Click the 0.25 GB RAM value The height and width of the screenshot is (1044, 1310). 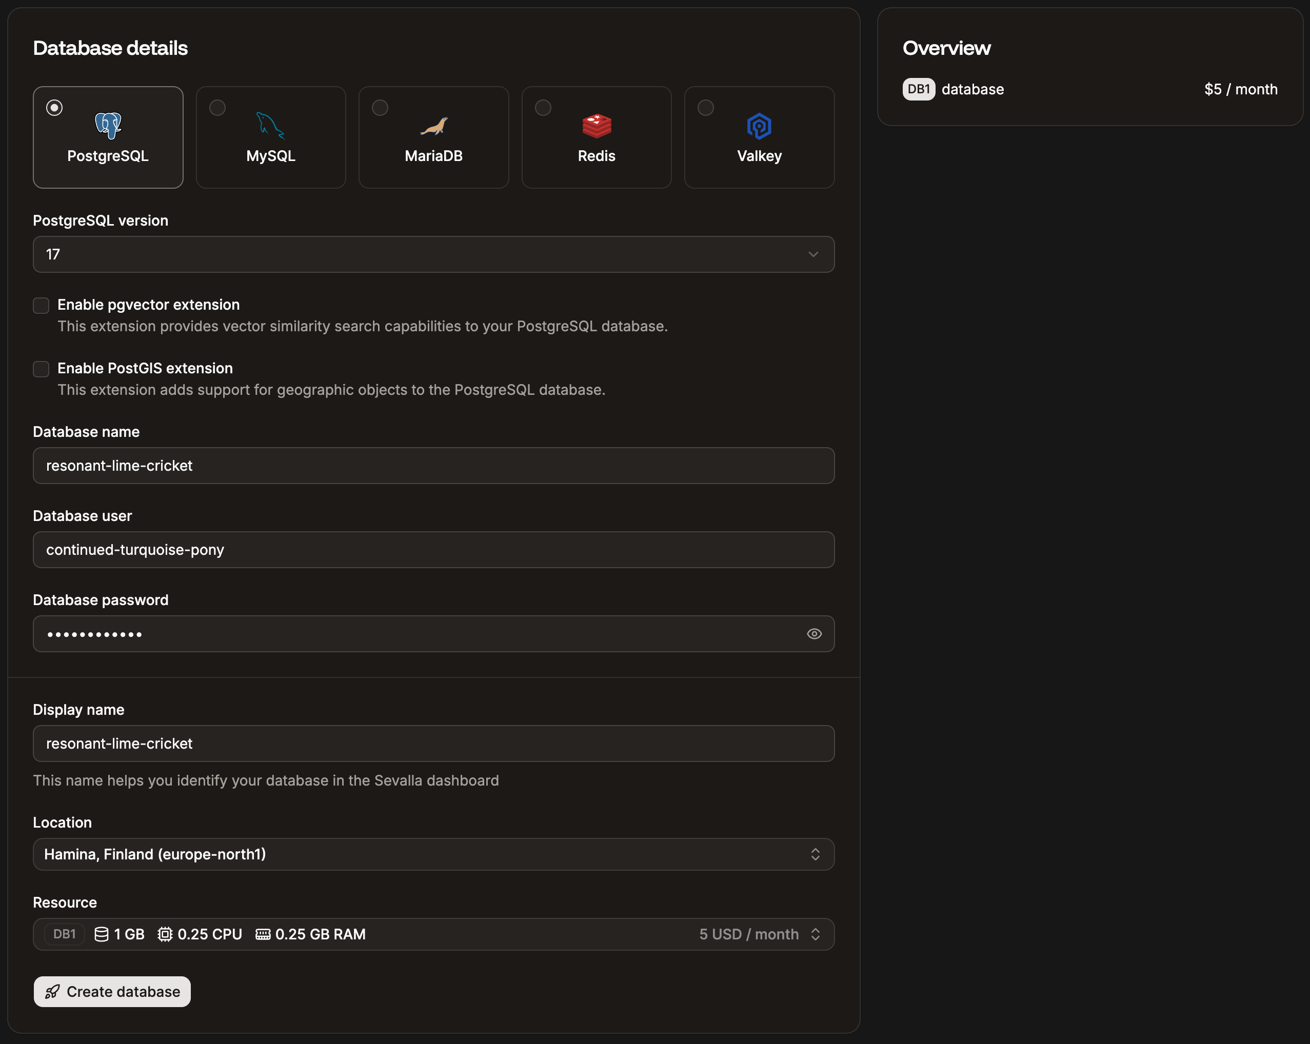pos(320,934)
